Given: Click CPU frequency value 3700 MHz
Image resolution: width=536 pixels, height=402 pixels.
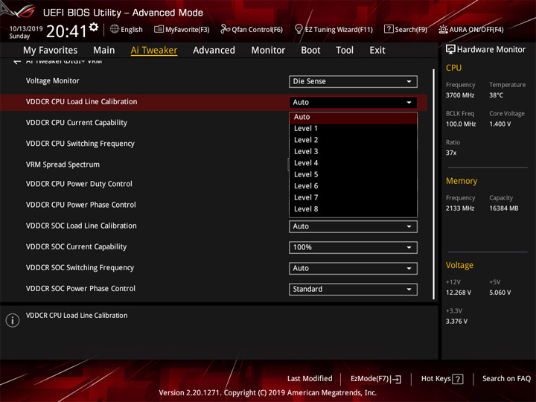Looking at the screenshot, I should coord(460,95).
